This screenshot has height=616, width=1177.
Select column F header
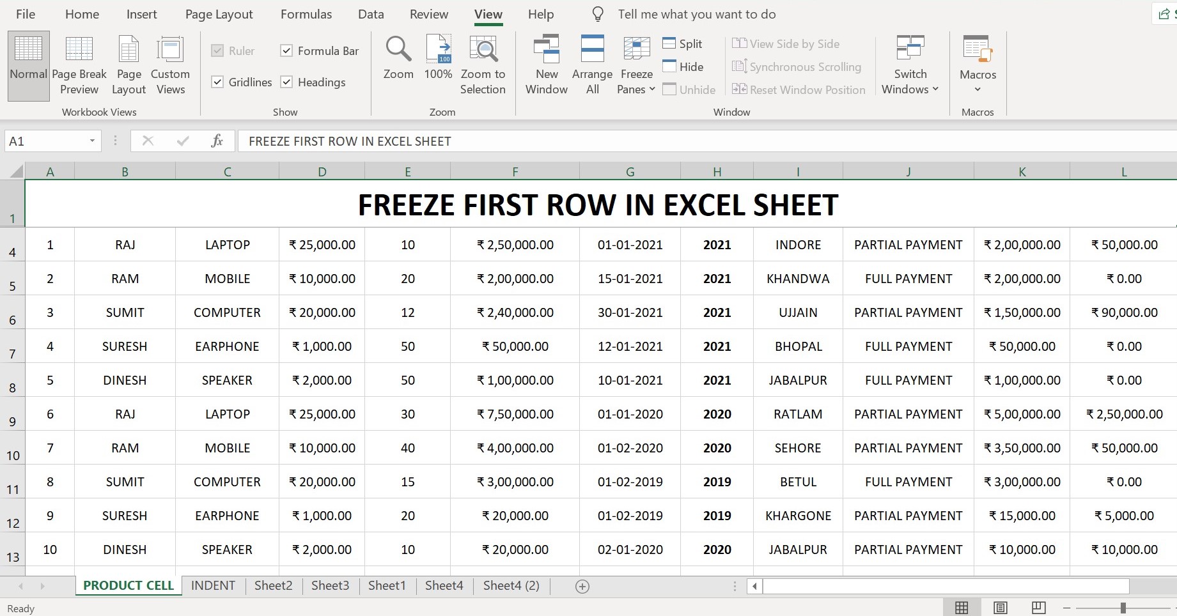pyautogui.click(x=515, y=171)
